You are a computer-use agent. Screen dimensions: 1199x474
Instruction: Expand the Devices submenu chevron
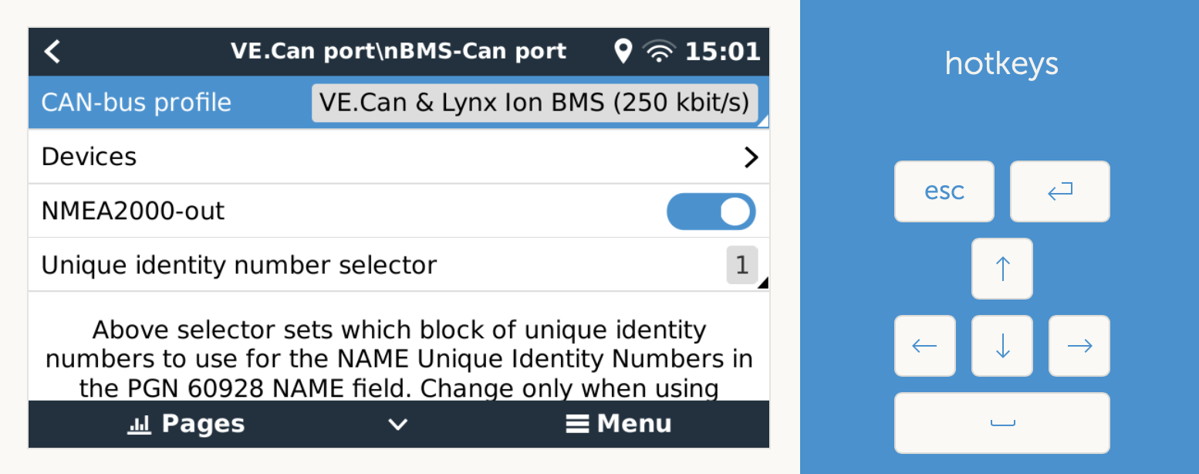(751, 157)
